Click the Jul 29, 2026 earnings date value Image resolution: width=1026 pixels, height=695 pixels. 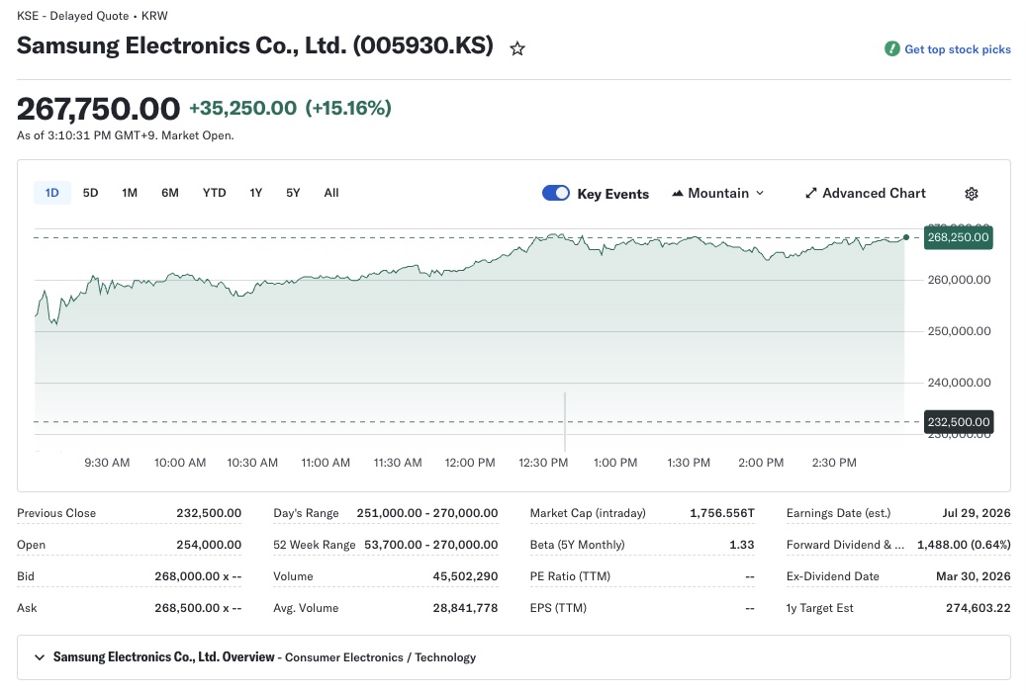977,513
